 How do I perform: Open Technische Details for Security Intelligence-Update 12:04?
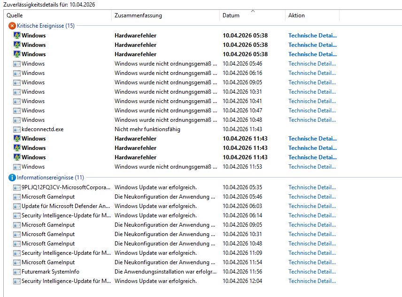pos(312,281)
